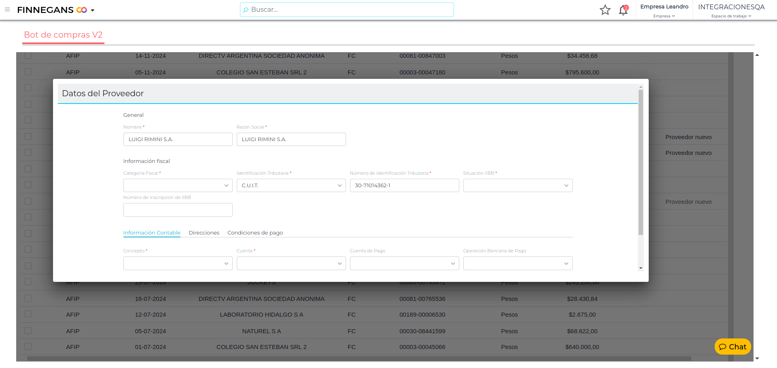This screenshot has height=368, width=777.
Task: Open the hamburger menu icon
Action: pyautogui.click(x=7, y=10)
